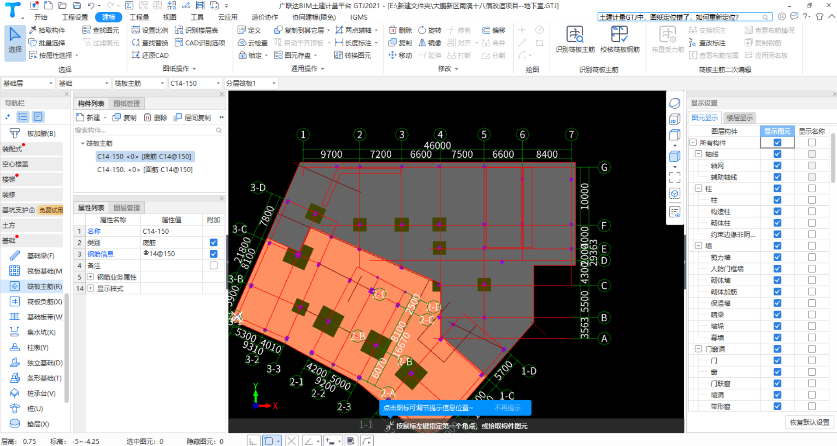Select 独立基础(D) in navigation

pyautogui.click(x=36, y=363)
